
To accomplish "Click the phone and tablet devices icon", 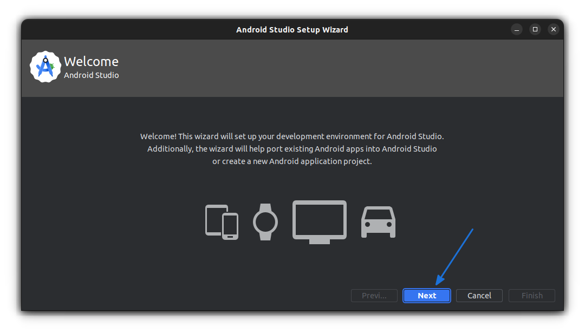I will pyautogui.click(x=221, y=222).
